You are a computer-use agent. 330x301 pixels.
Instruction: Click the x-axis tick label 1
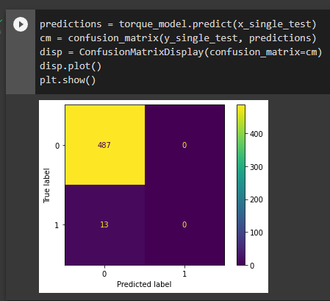[x=184, y=274]
